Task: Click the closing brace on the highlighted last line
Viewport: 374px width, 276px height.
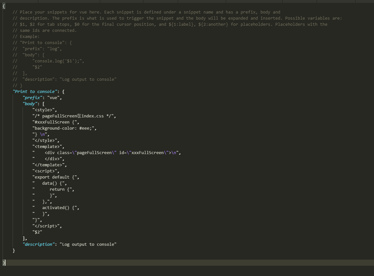Action: [4, 263]
